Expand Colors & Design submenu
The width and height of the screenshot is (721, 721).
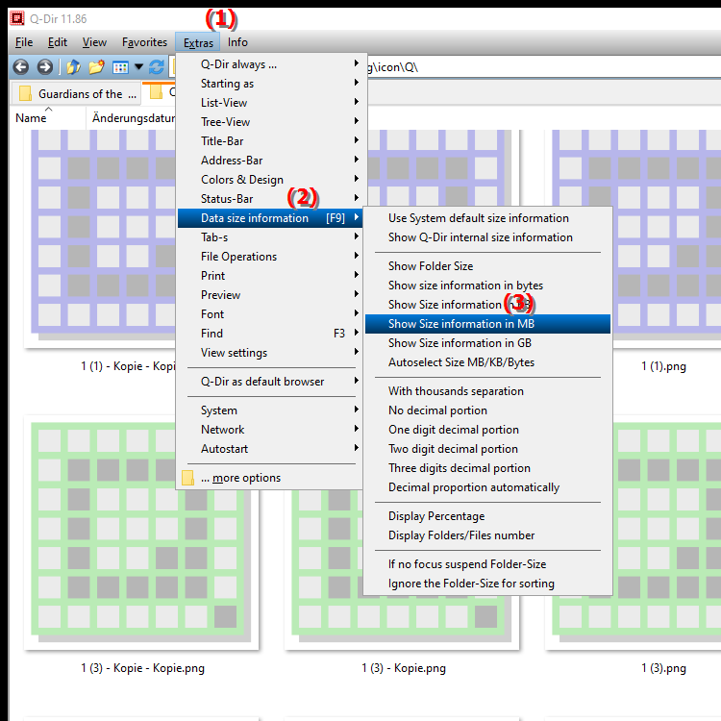tap(270, 180)
